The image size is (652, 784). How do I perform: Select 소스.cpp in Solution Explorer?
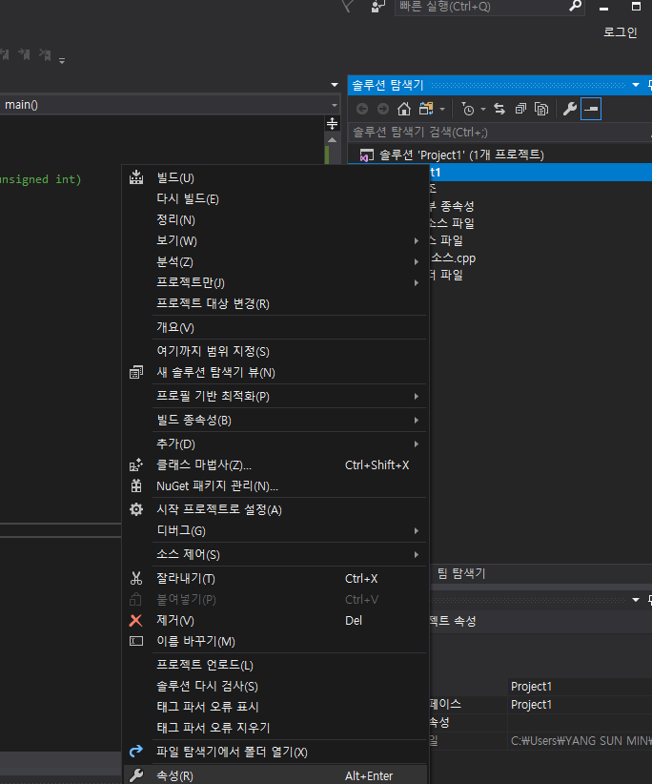[x=453, y=258]
